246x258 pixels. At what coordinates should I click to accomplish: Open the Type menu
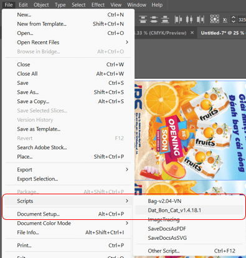click(x=60, y=4)
